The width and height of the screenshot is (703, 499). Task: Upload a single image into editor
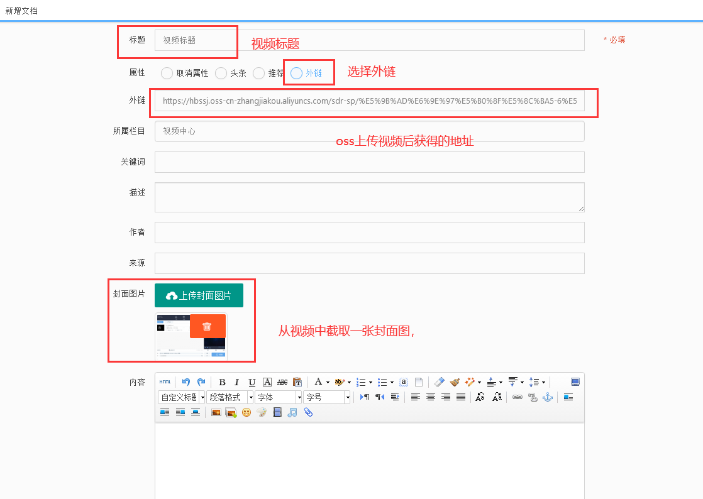(x=216, y=412)
